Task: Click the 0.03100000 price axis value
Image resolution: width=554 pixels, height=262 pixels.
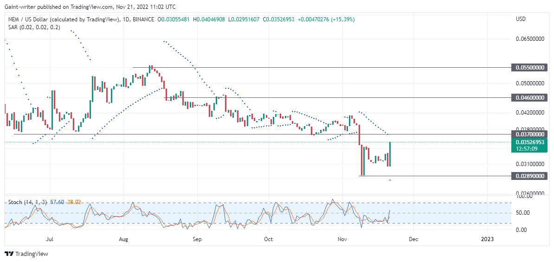Action: (530, 164)
